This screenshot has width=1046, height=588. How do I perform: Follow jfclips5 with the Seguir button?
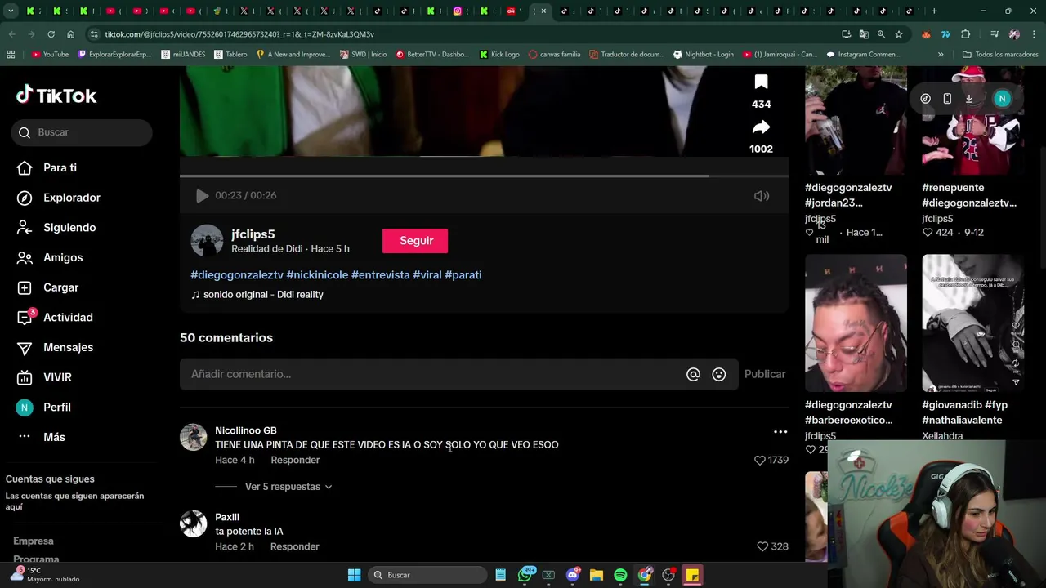point(415,241)
